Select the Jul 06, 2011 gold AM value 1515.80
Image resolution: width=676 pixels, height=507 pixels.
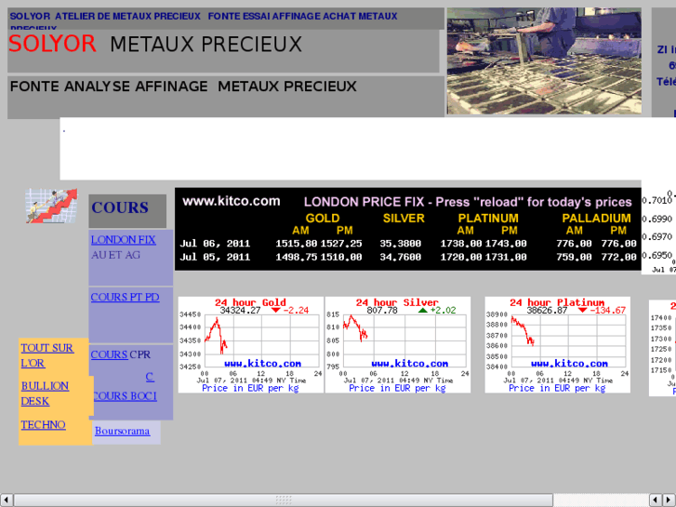(x=297, y=244)
